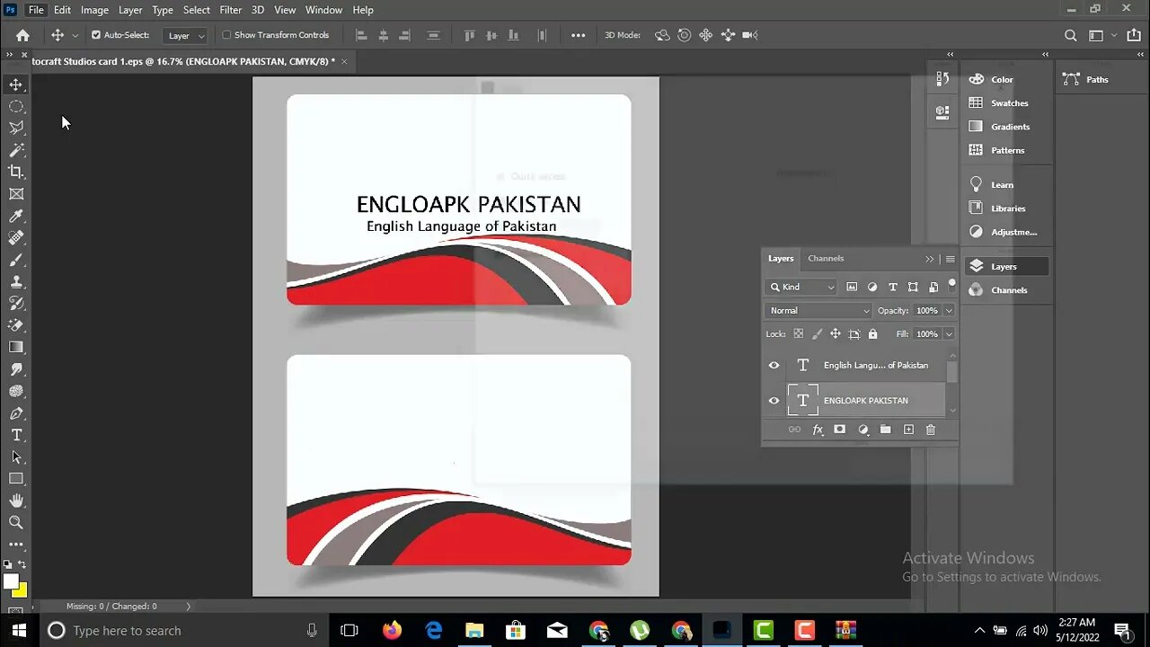Click the Create new group folder icon
1150x647 pixels.
(885, 430)
